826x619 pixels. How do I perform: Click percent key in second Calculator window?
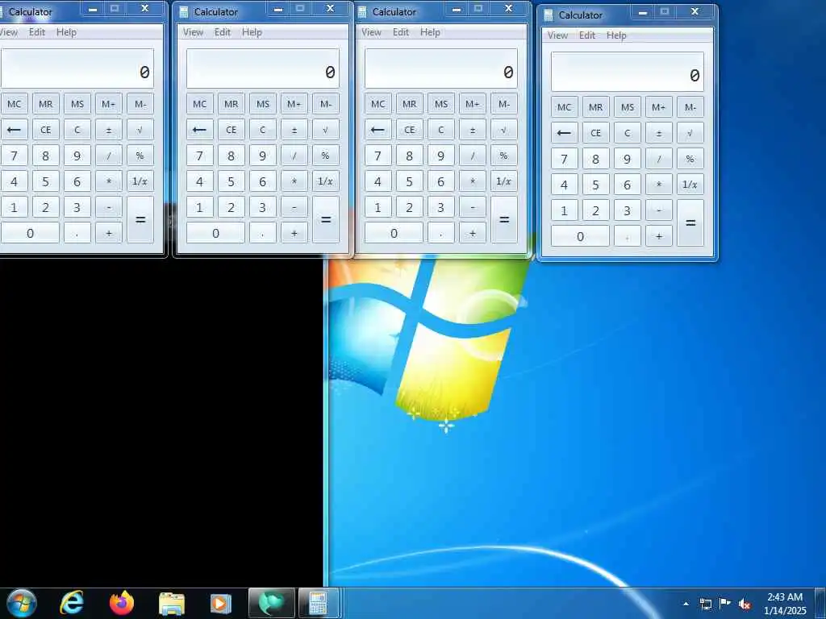click(326, 156)
